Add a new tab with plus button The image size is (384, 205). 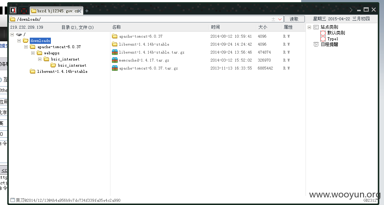87,11
